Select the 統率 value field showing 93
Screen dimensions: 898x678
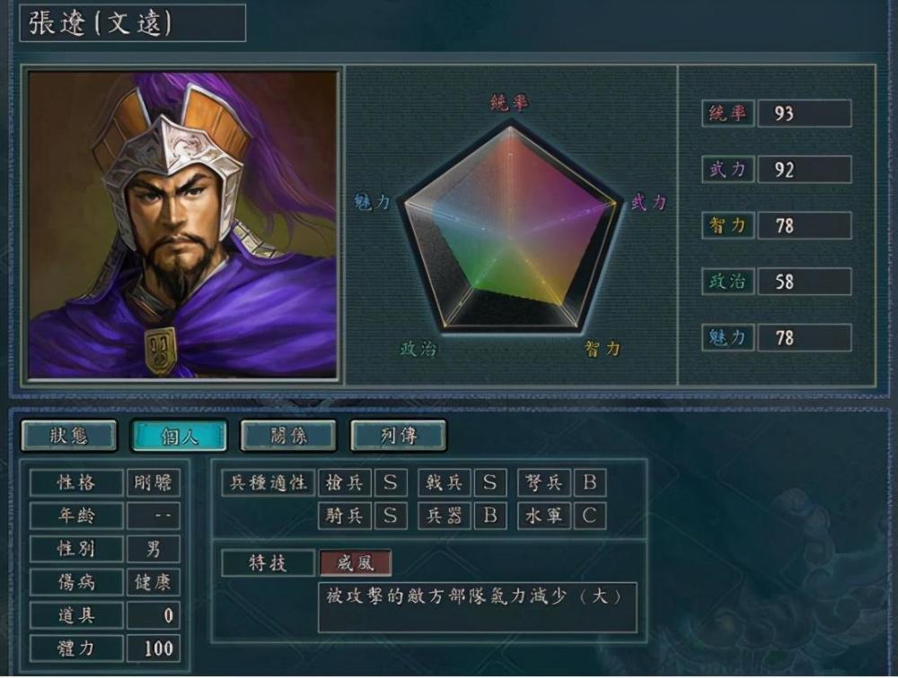pyautogui.click(x=804, y=113)
